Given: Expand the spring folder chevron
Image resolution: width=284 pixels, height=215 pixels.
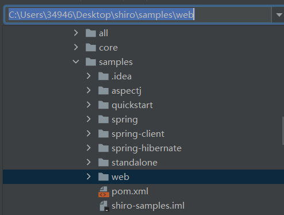Looking at the screenshot, I should 89,119.
